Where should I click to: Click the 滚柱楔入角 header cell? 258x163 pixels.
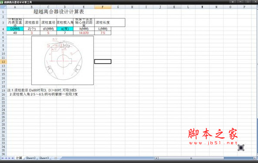coord(65,23)
